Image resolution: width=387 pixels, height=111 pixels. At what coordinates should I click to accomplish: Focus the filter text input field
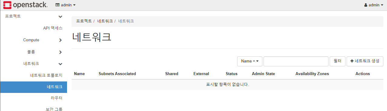tap(296, 61)
